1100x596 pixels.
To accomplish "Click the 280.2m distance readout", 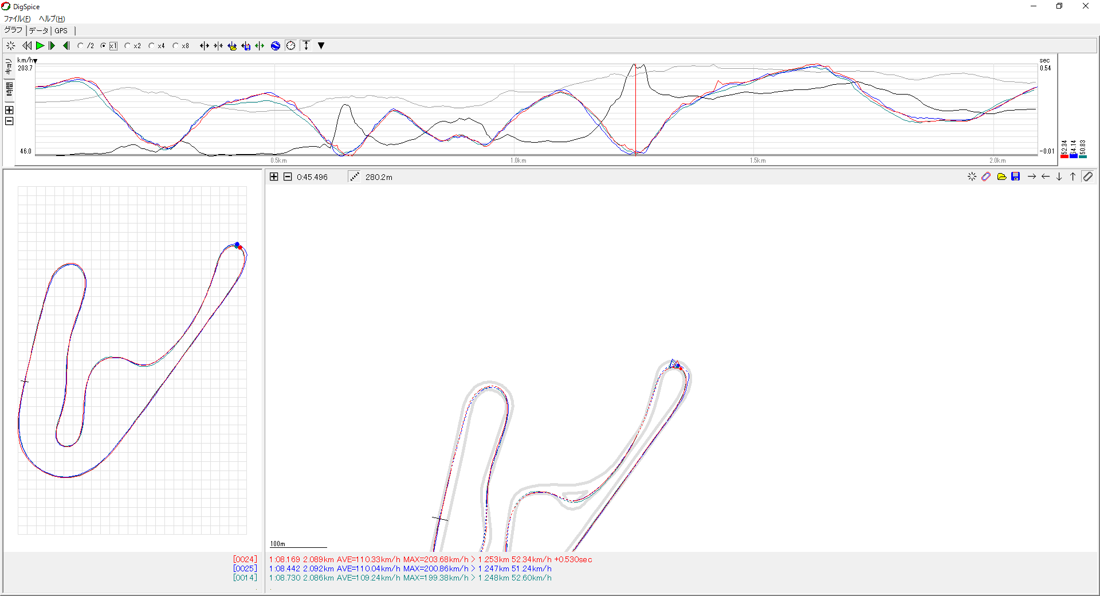I will (x=379, y=177).
